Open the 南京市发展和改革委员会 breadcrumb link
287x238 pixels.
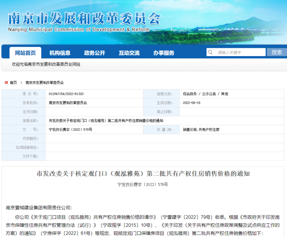point(45,82)
